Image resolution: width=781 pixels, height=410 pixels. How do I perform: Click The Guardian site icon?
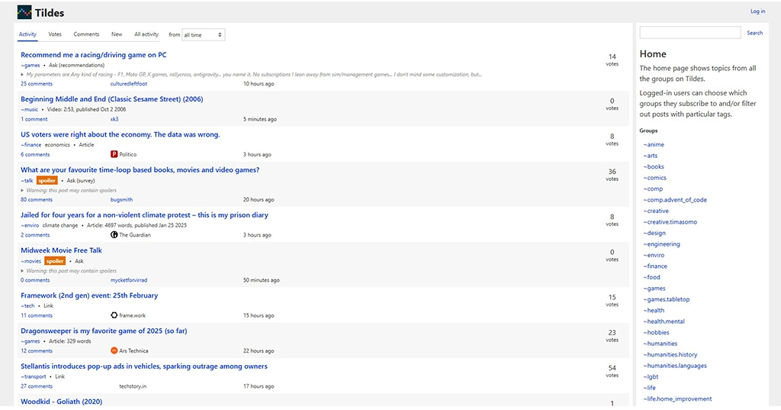pyautogui.click(x=114, y=235)
